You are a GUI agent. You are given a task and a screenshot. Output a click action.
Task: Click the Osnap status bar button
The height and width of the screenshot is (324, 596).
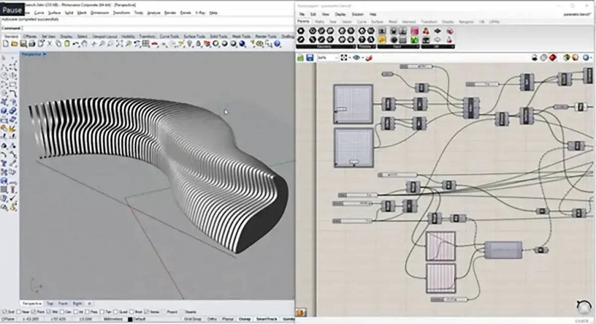[x=244, y=319]
